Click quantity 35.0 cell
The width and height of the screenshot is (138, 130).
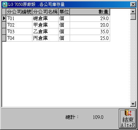[90, 32]
